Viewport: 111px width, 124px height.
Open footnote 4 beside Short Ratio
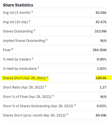coord(46,86)
